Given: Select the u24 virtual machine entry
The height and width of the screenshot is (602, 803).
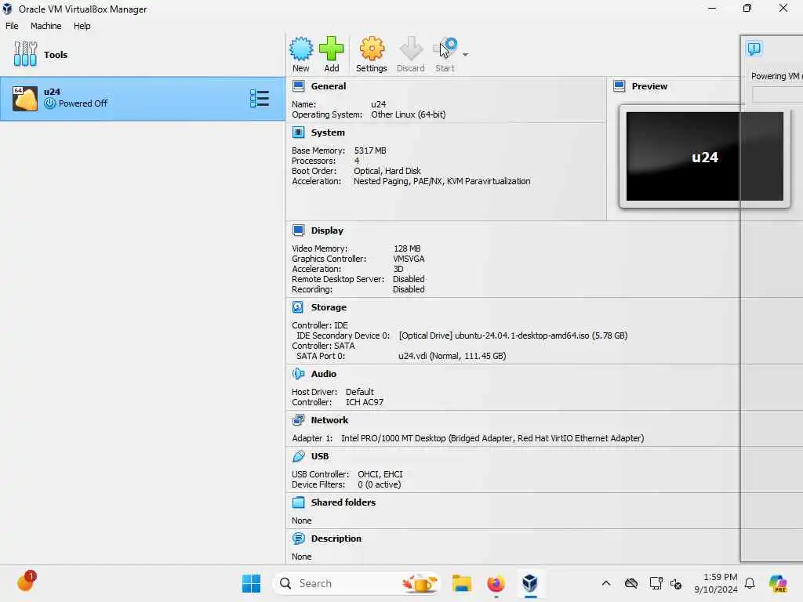Looking at the screenshot, I should pos(143,99).
